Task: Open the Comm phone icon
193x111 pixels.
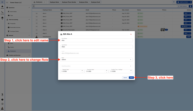Action: click(x=2, y=13)
